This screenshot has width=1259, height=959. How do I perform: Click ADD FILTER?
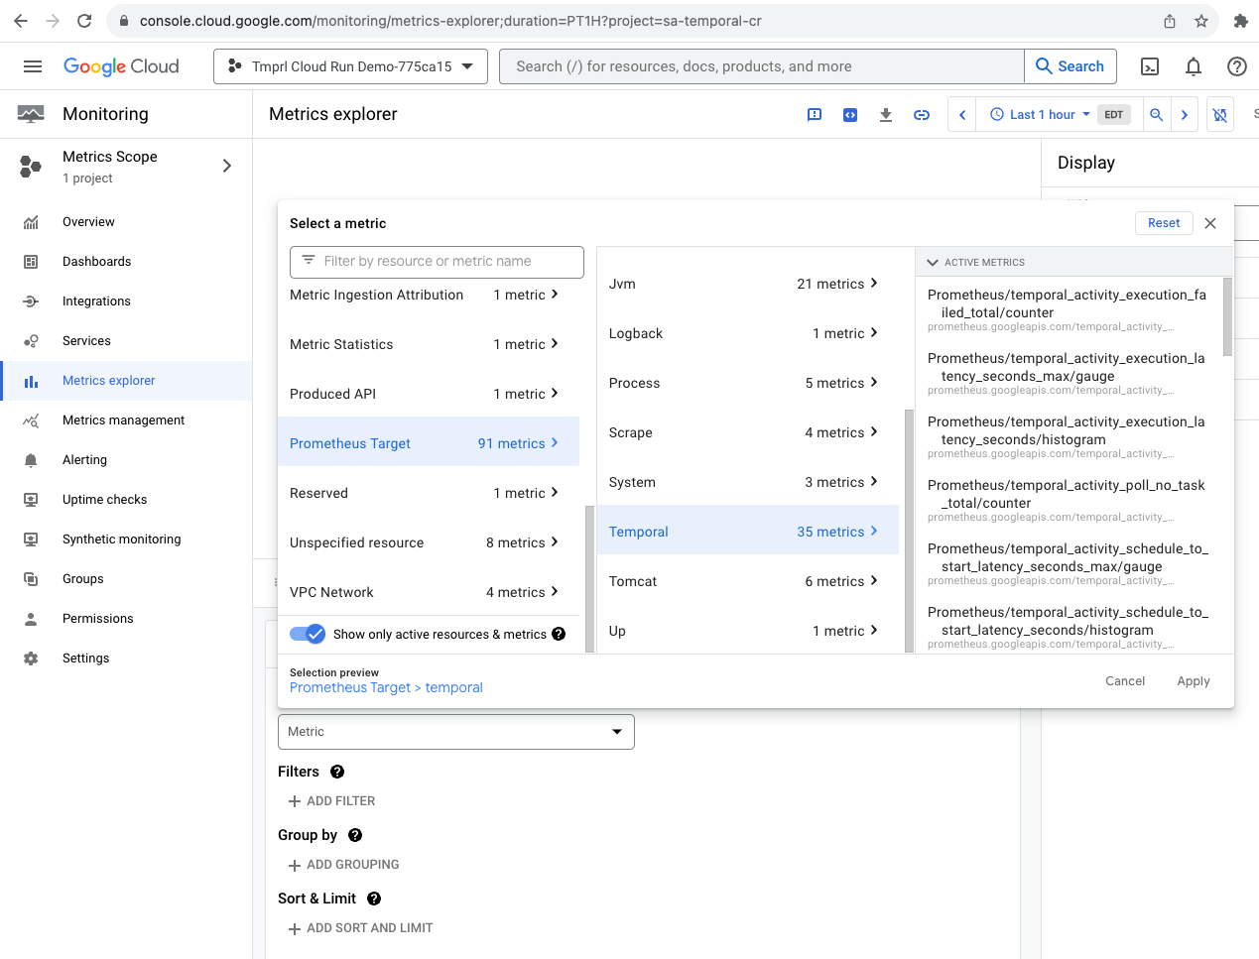pyautogui.click(x=331, y=801)
